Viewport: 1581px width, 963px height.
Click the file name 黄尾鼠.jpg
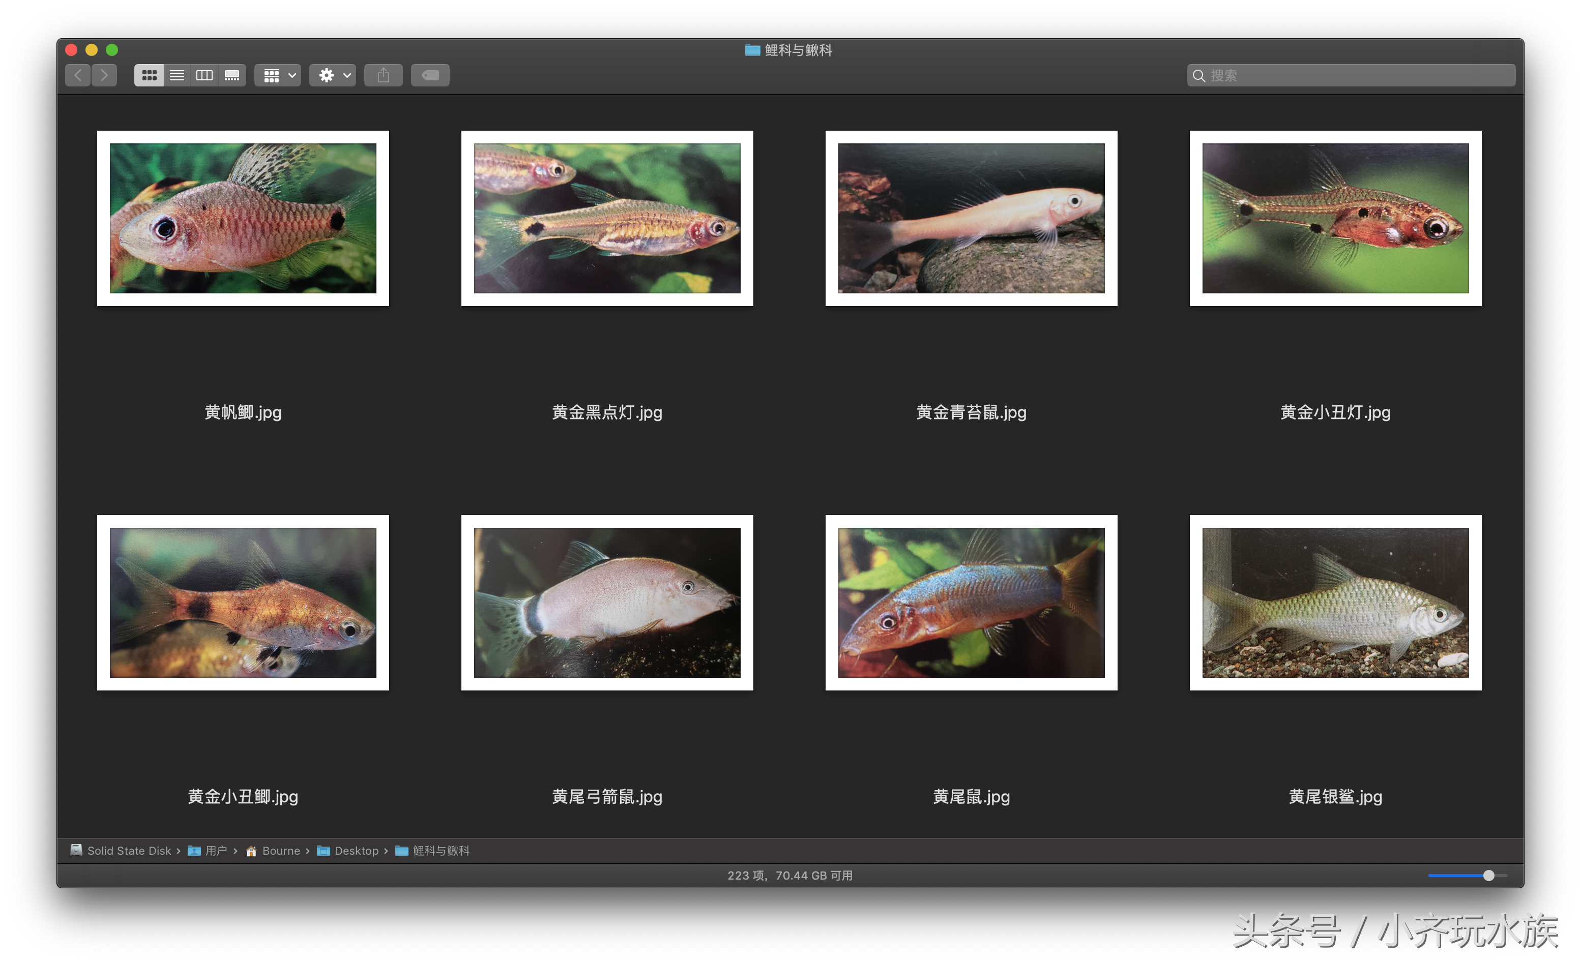972,797
